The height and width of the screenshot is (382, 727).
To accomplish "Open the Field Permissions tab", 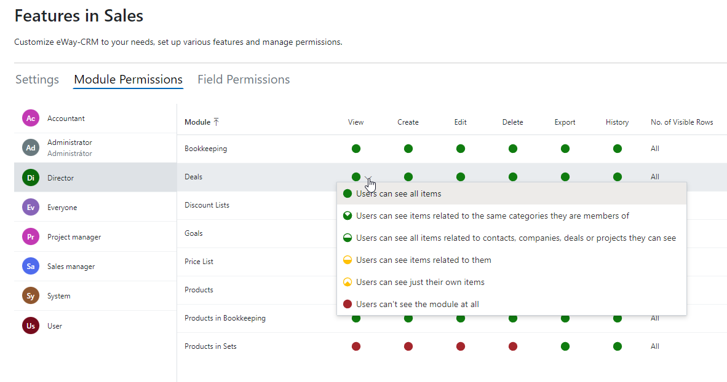I will [x=244, y=80].
